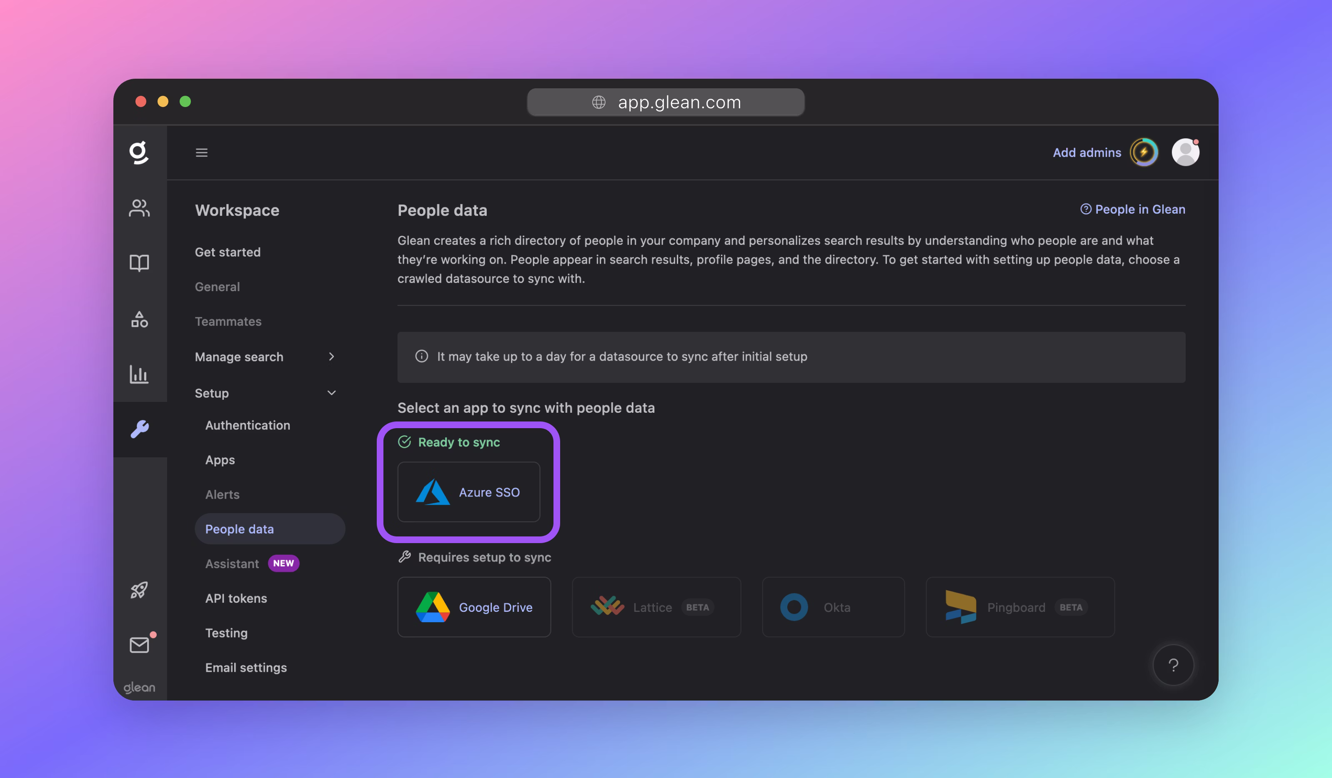The image size is (1332, 778).
Task: Select the apps shapes icon in sidebar
Action: (140, 319)
